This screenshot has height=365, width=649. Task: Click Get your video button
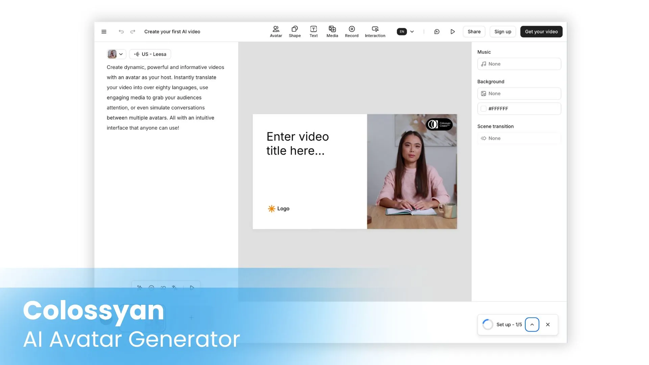(x=541, y=32)
